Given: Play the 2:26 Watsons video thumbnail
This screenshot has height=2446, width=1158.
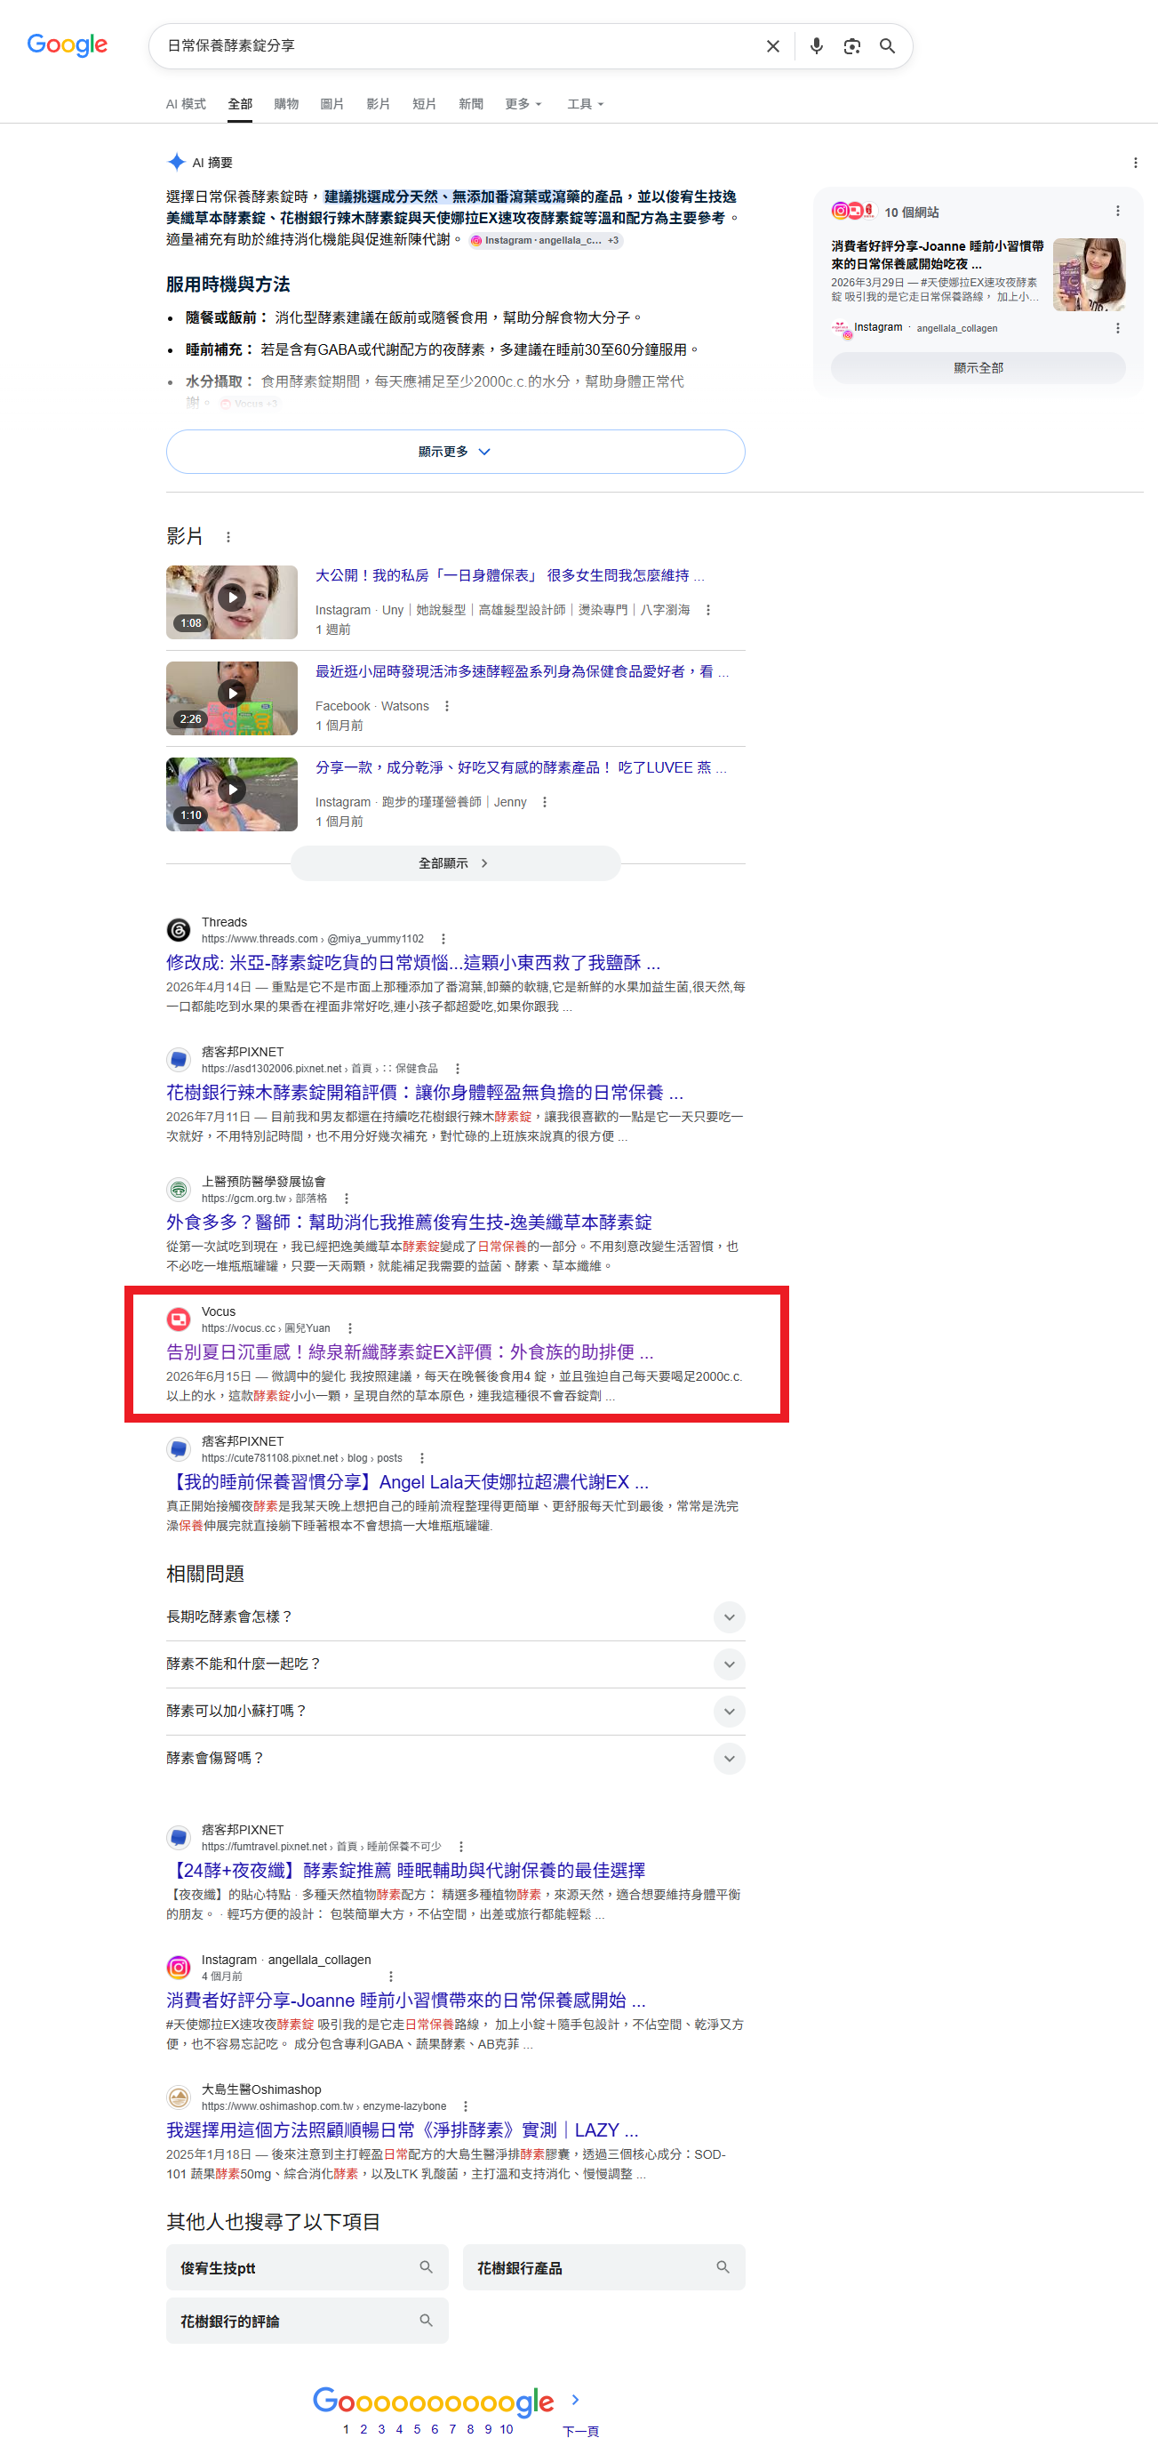Looking at the screenshot, I should click(232, 699).
